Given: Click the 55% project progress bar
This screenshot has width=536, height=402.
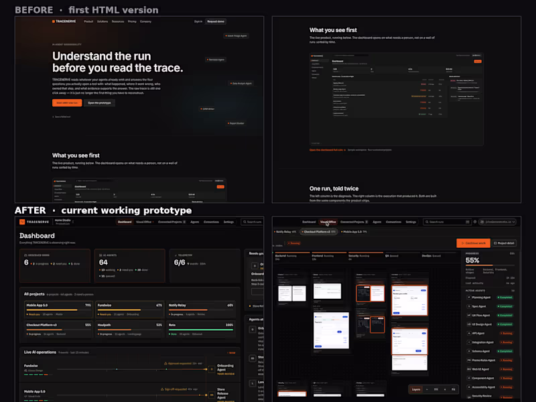Looking at the screenshot, I should click(490, 265).
